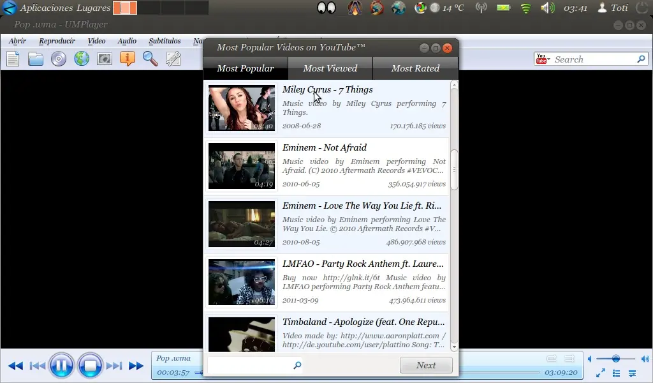Open the Abrir menu
653x383 pixels.
[17, 41]
